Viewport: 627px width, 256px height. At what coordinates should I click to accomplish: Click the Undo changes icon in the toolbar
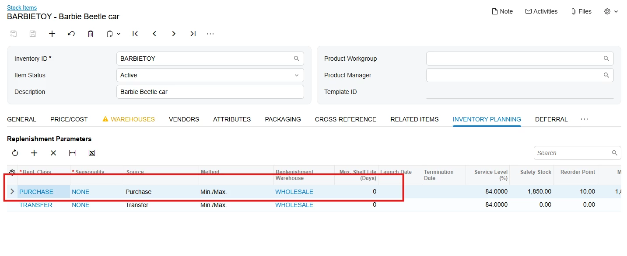point(71,34)
